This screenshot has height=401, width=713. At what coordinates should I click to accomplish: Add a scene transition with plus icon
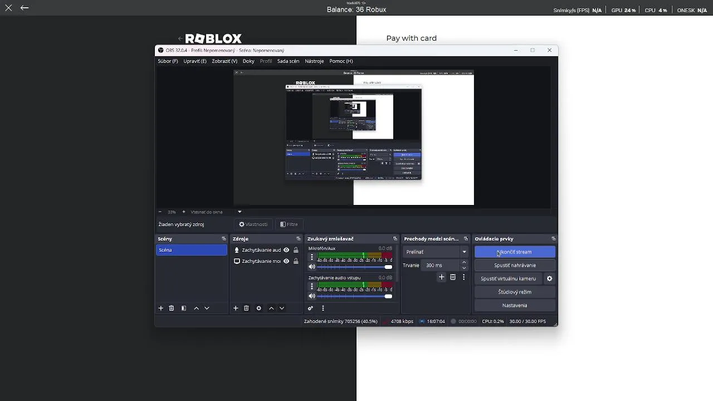point(442,277)
